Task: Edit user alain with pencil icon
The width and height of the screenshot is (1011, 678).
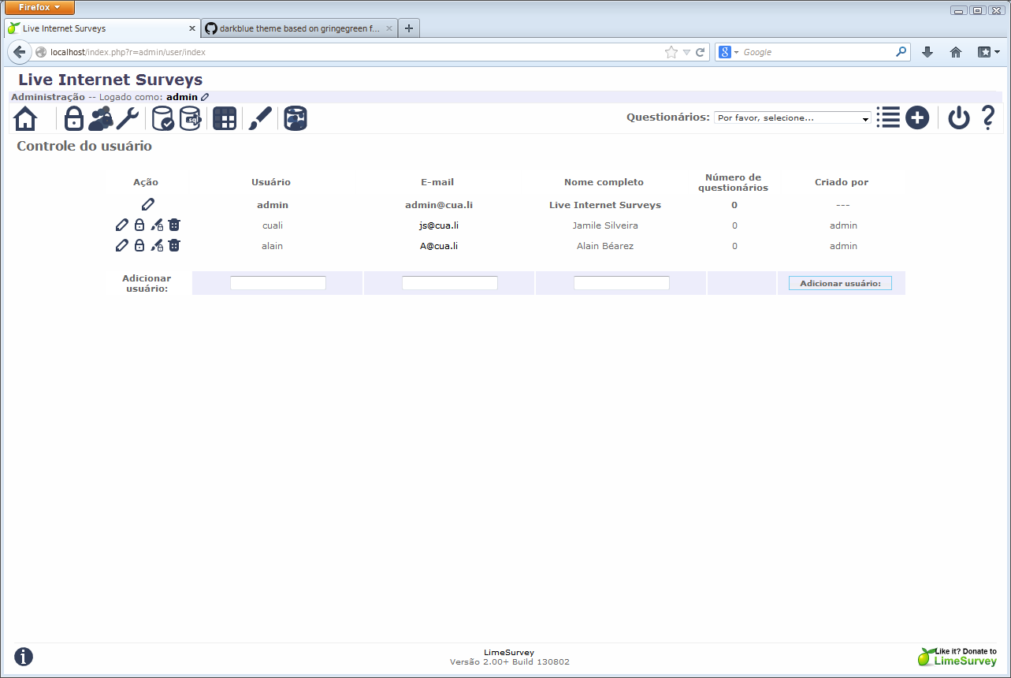Action: point(121,245)
